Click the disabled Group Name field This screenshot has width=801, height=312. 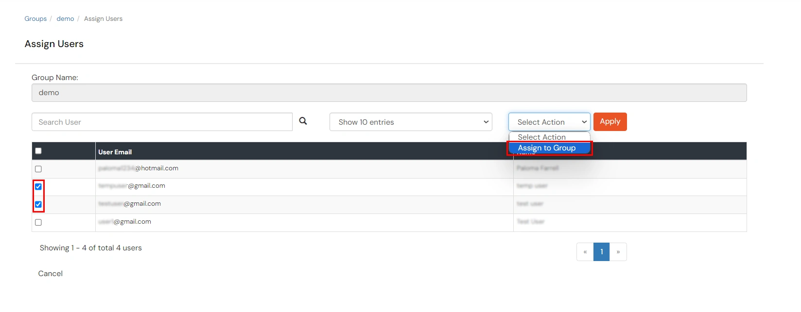point(389,93)
